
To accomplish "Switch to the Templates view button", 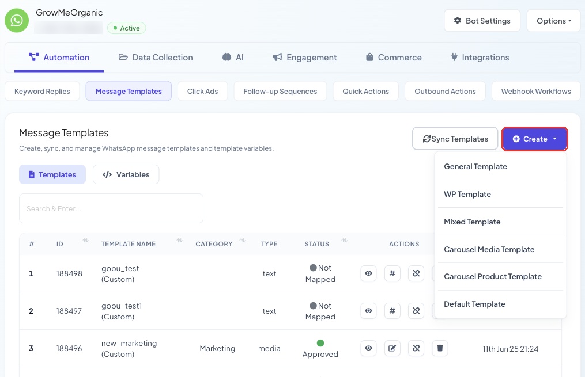I will tap(52, 174).
